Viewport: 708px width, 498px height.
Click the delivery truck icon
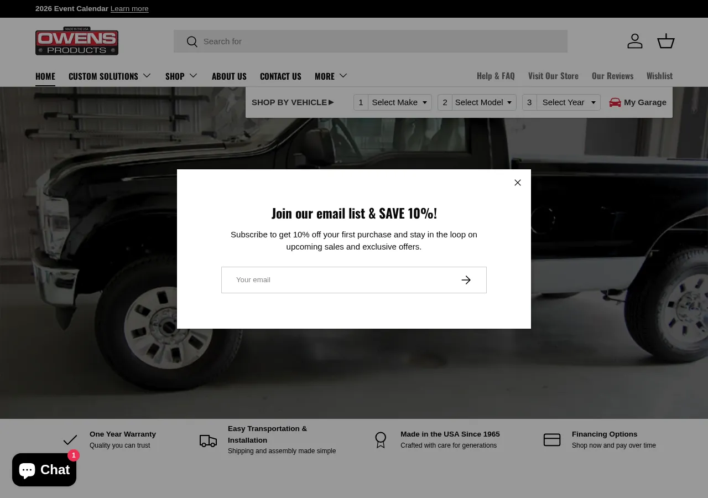click(208, 440)
